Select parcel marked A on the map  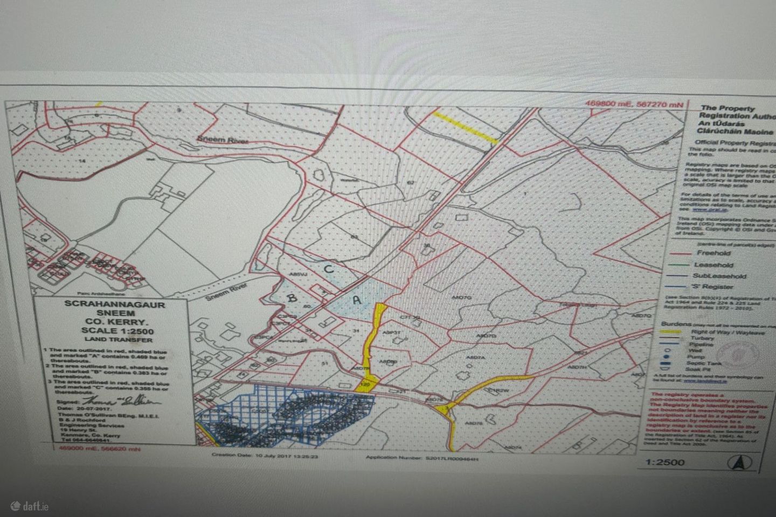point(356,301)
